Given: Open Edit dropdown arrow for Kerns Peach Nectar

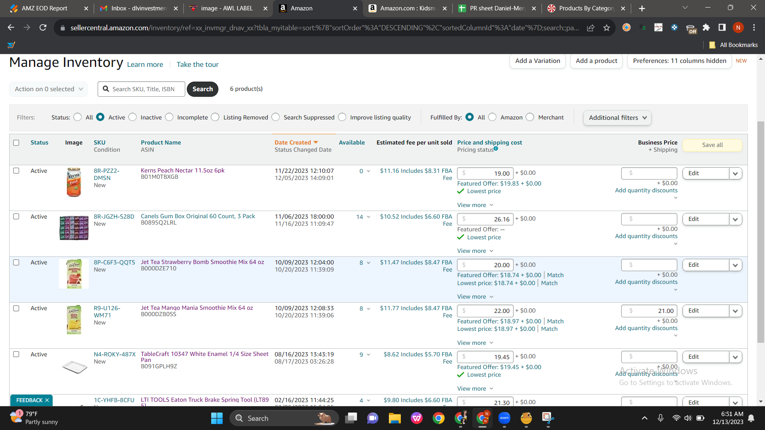Looking at the screenshot, I should click(x=736, y=173).
